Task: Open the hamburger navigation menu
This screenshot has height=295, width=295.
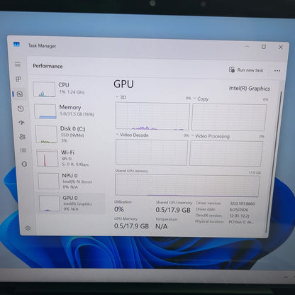Action: 18,64
